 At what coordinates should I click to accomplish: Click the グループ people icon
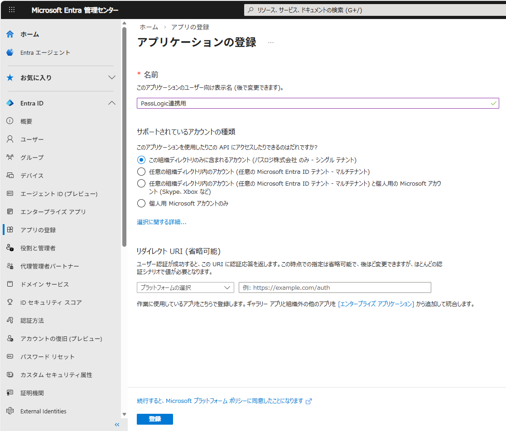coord(10,157)
